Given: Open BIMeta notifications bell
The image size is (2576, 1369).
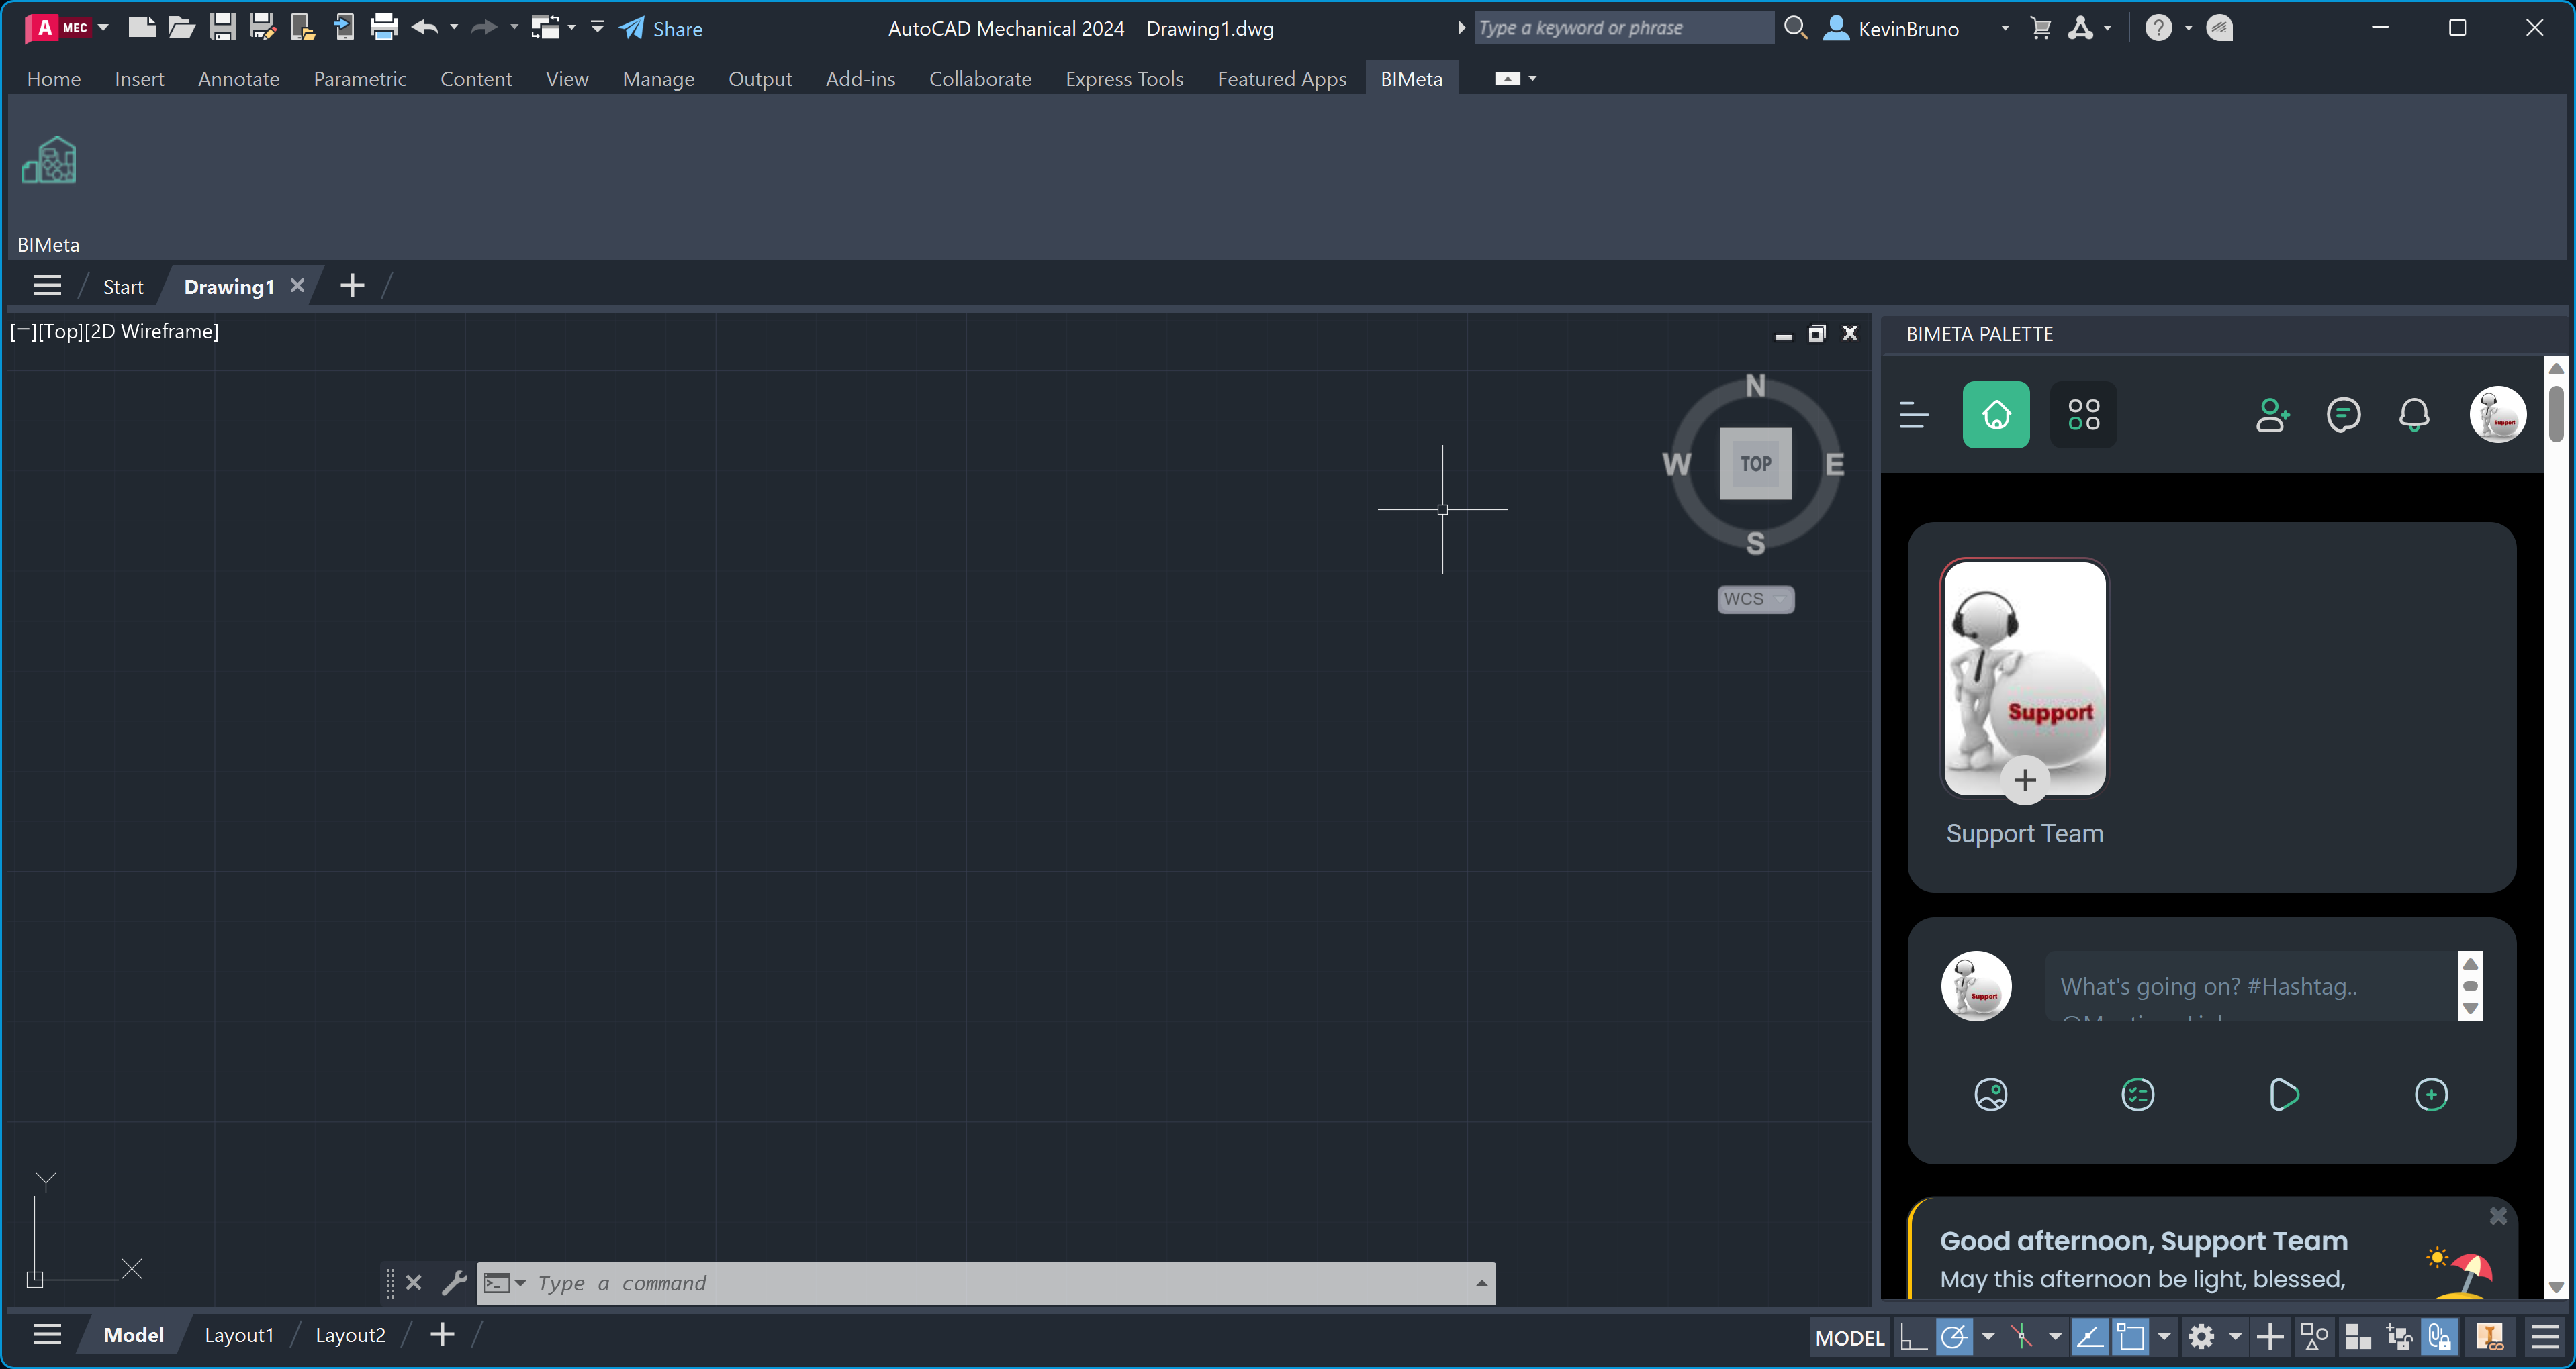Looking at the screenshot, I should (x=2414, y=415).
